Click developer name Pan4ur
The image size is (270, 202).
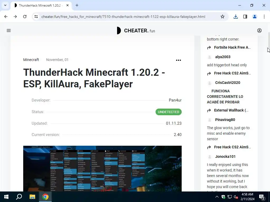175,100
